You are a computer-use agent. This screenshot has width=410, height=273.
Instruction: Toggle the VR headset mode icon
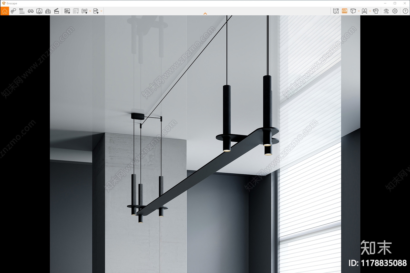[x=376, y=11]
